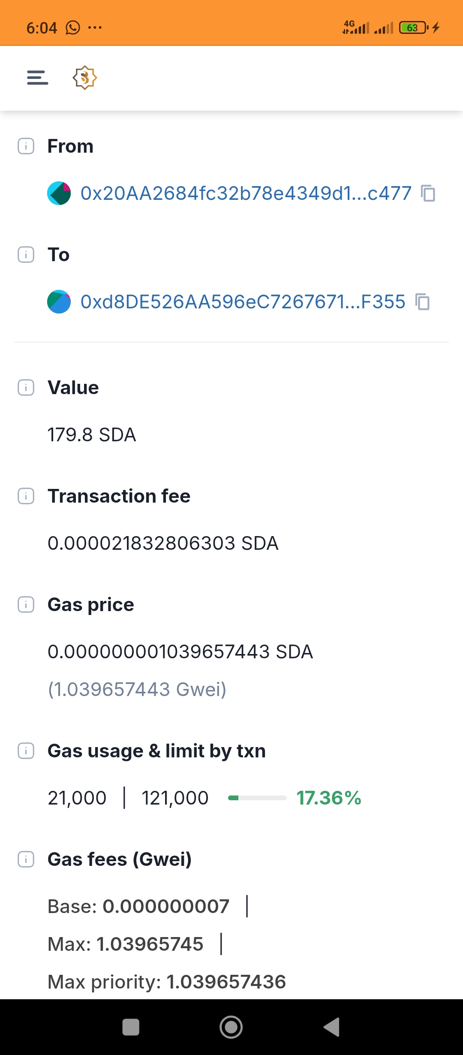Copy the To address
463x1055 pixels.
[422, 302]
